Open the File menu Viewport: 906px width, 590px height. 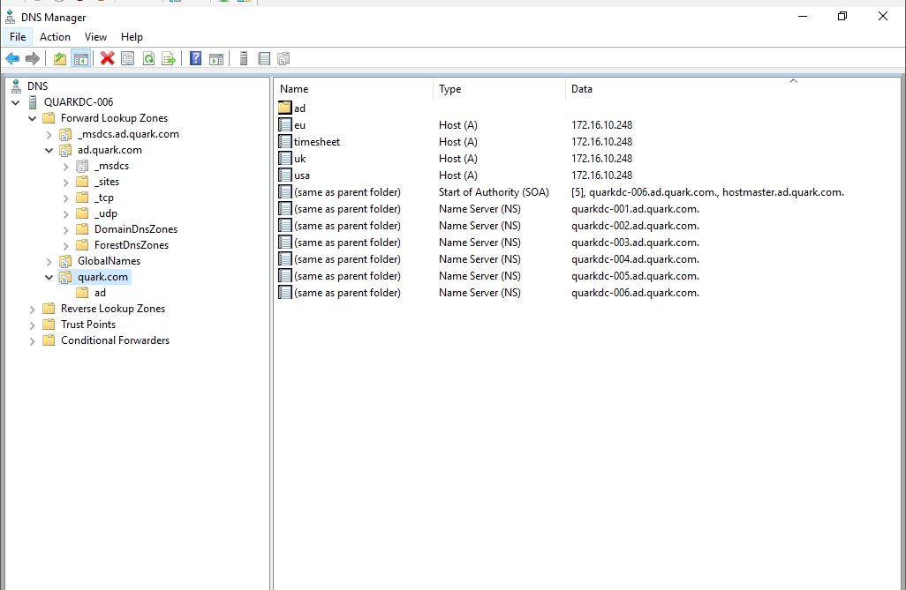18,37
